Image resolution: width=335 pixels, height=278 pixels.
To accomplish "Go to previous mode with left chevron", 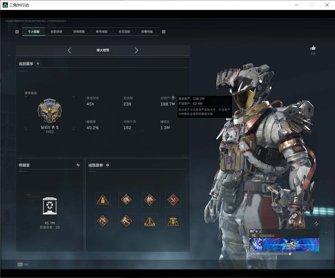I will [x=69, y=50].
